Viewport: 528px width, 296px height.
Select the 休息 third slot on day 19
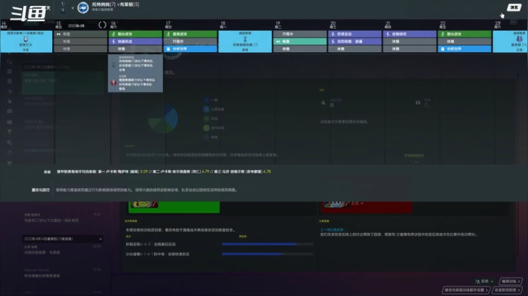click(300, 49)
